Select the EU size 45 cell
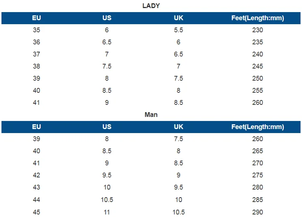The height and width of the screenshot is (217, 302). click(x=37, y=212)
